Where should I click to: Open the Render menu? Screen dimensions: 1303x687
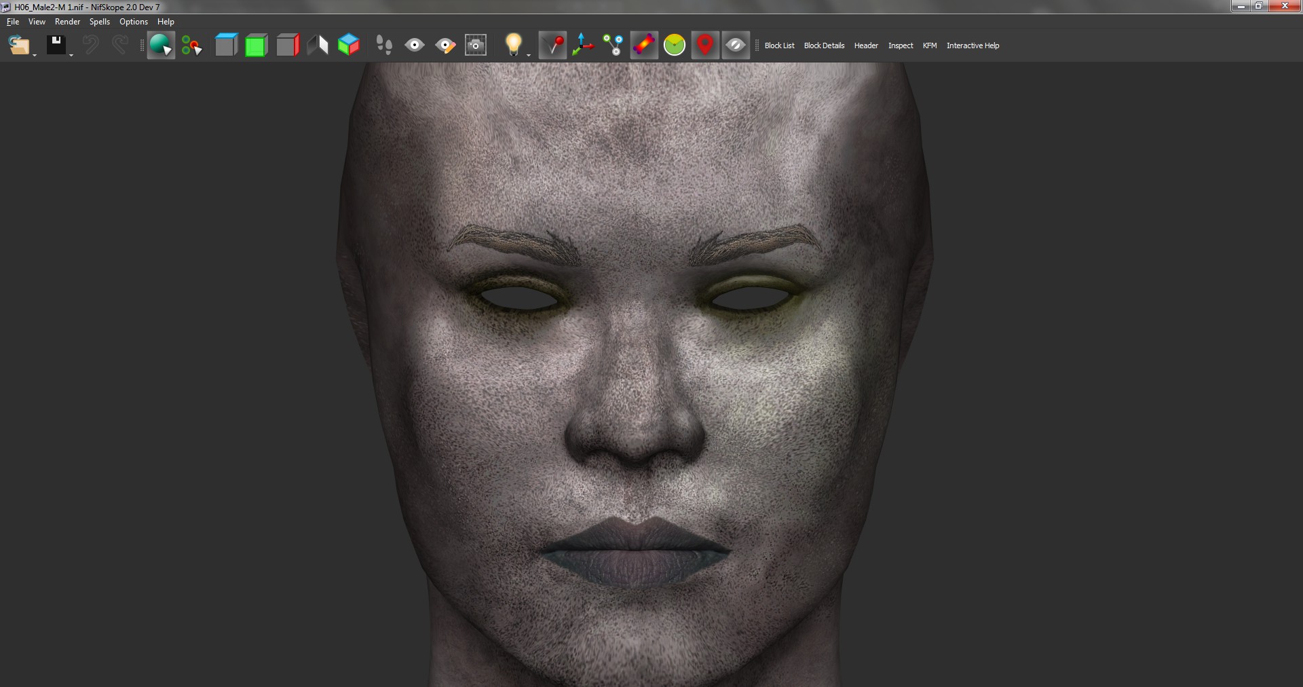[67, 22]
